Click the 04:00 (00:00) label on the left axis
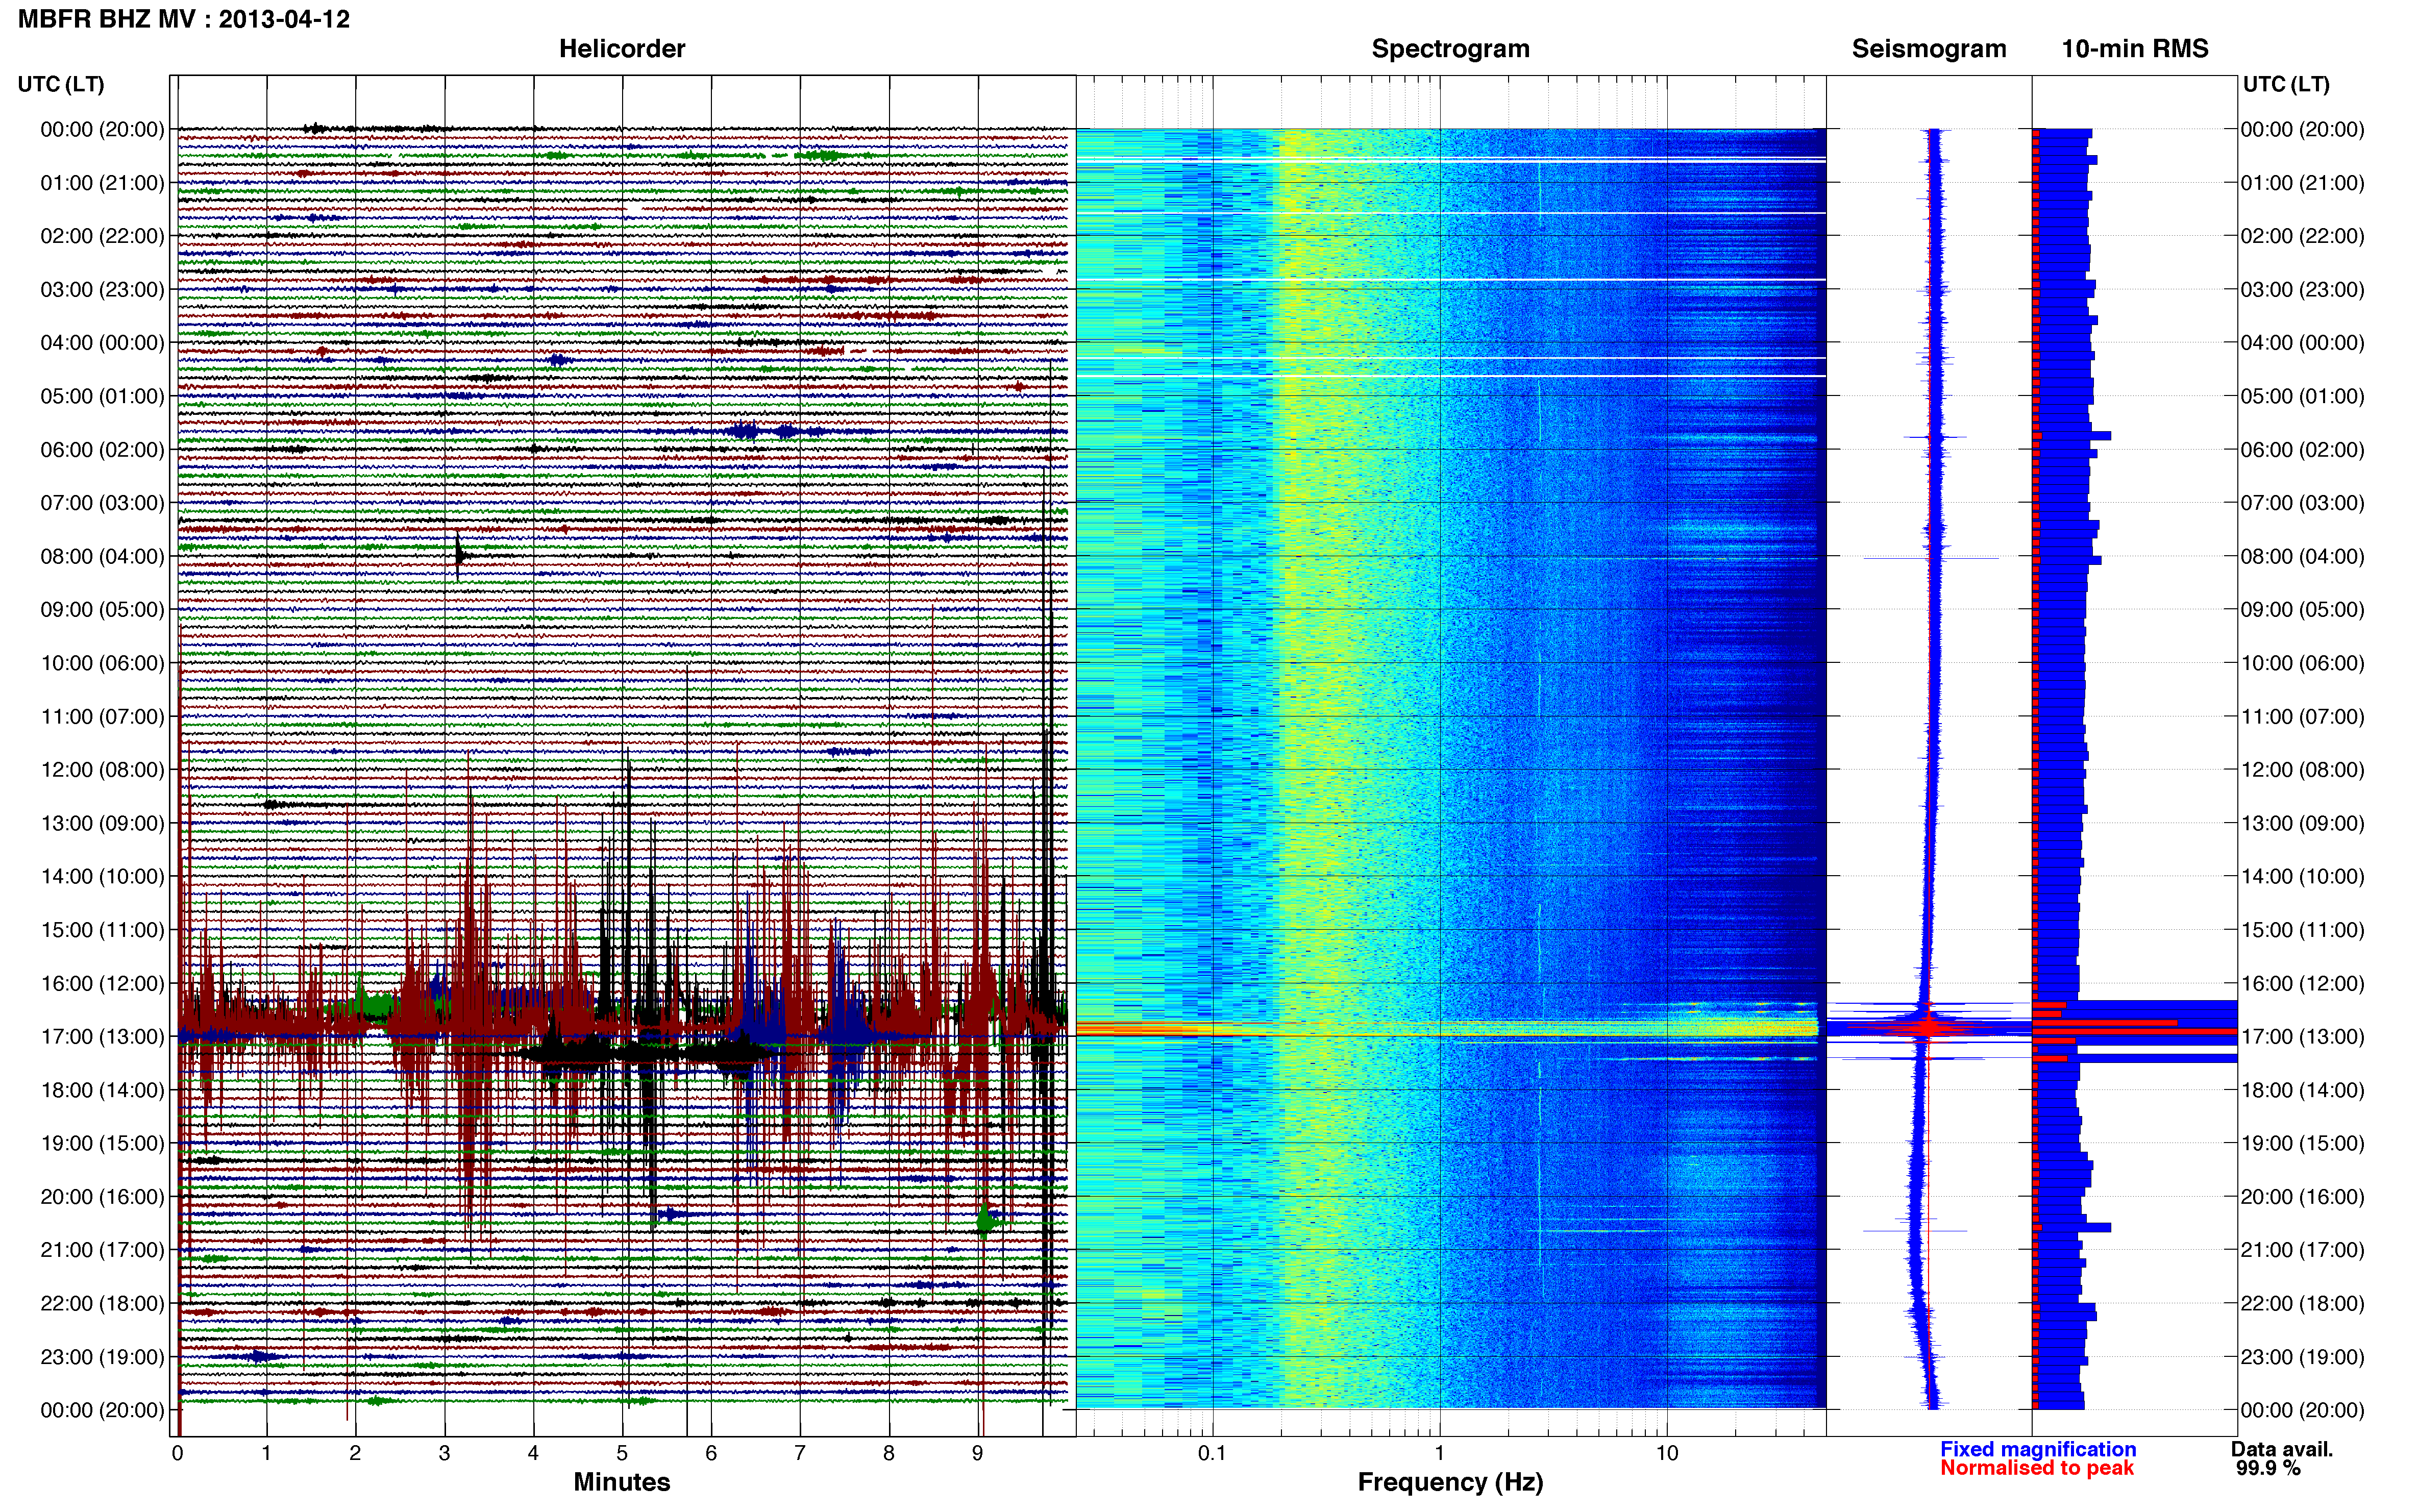2419x1512 pixels. (x=102, y=343)
